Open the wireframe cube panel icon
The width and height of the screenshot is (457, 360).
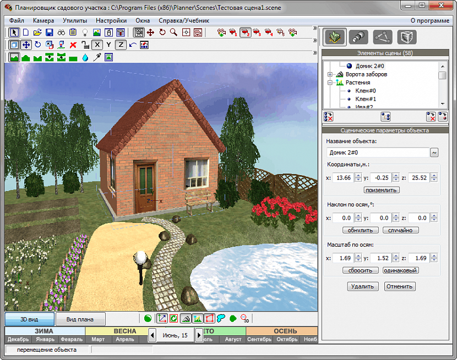pyautogui.click(x=407, y=37)
